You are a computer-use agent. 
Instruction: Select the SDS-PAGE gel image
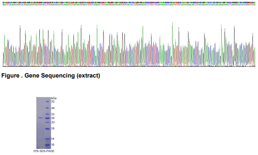coord(44,123)
